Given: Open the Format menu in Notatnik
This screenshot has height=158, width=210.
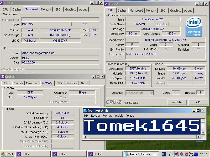Looking at the screenshot, I should click(107, 116).
